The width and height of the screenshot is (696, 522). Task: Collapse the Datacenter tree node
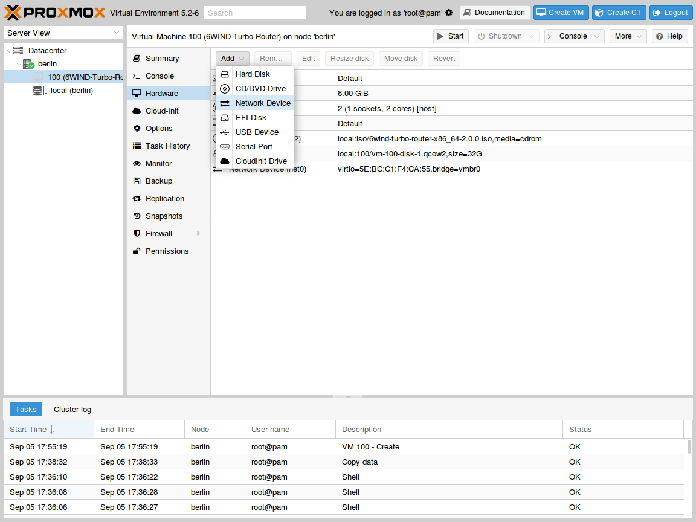pyautogui.click(x=8, y=51)
